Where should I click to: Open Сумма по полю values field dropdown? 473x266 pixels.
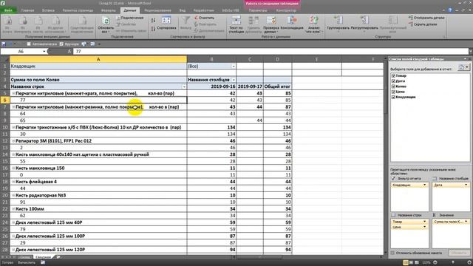click(466, 222)
